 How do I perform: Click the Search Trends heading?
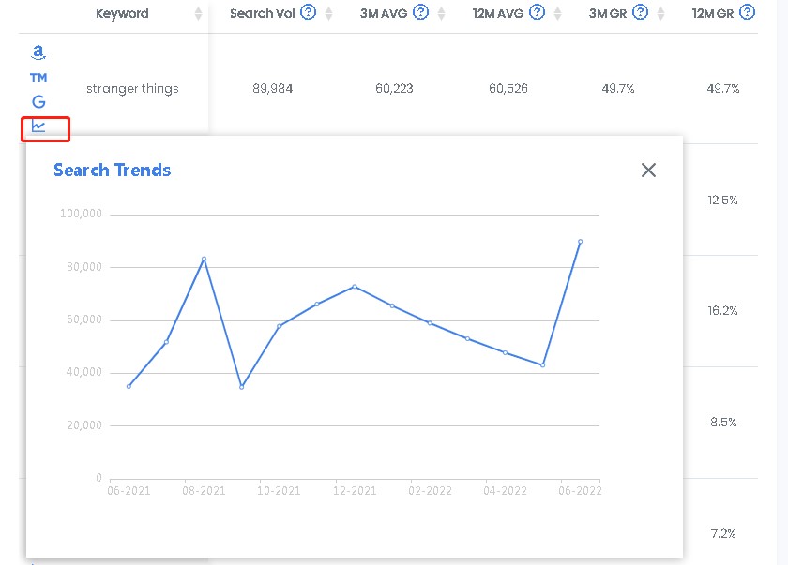click(112, 171)
